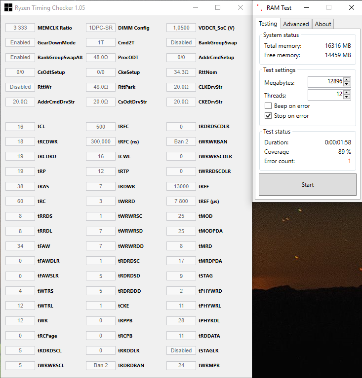Click the tRFC value 500
The width and height of the screenshot is (362, 378).
pyautogui.click(x=101, y=127)
